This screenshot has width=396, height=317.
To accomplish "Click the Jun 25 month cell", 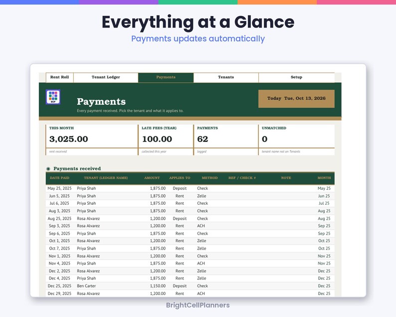I will (324, 196).
